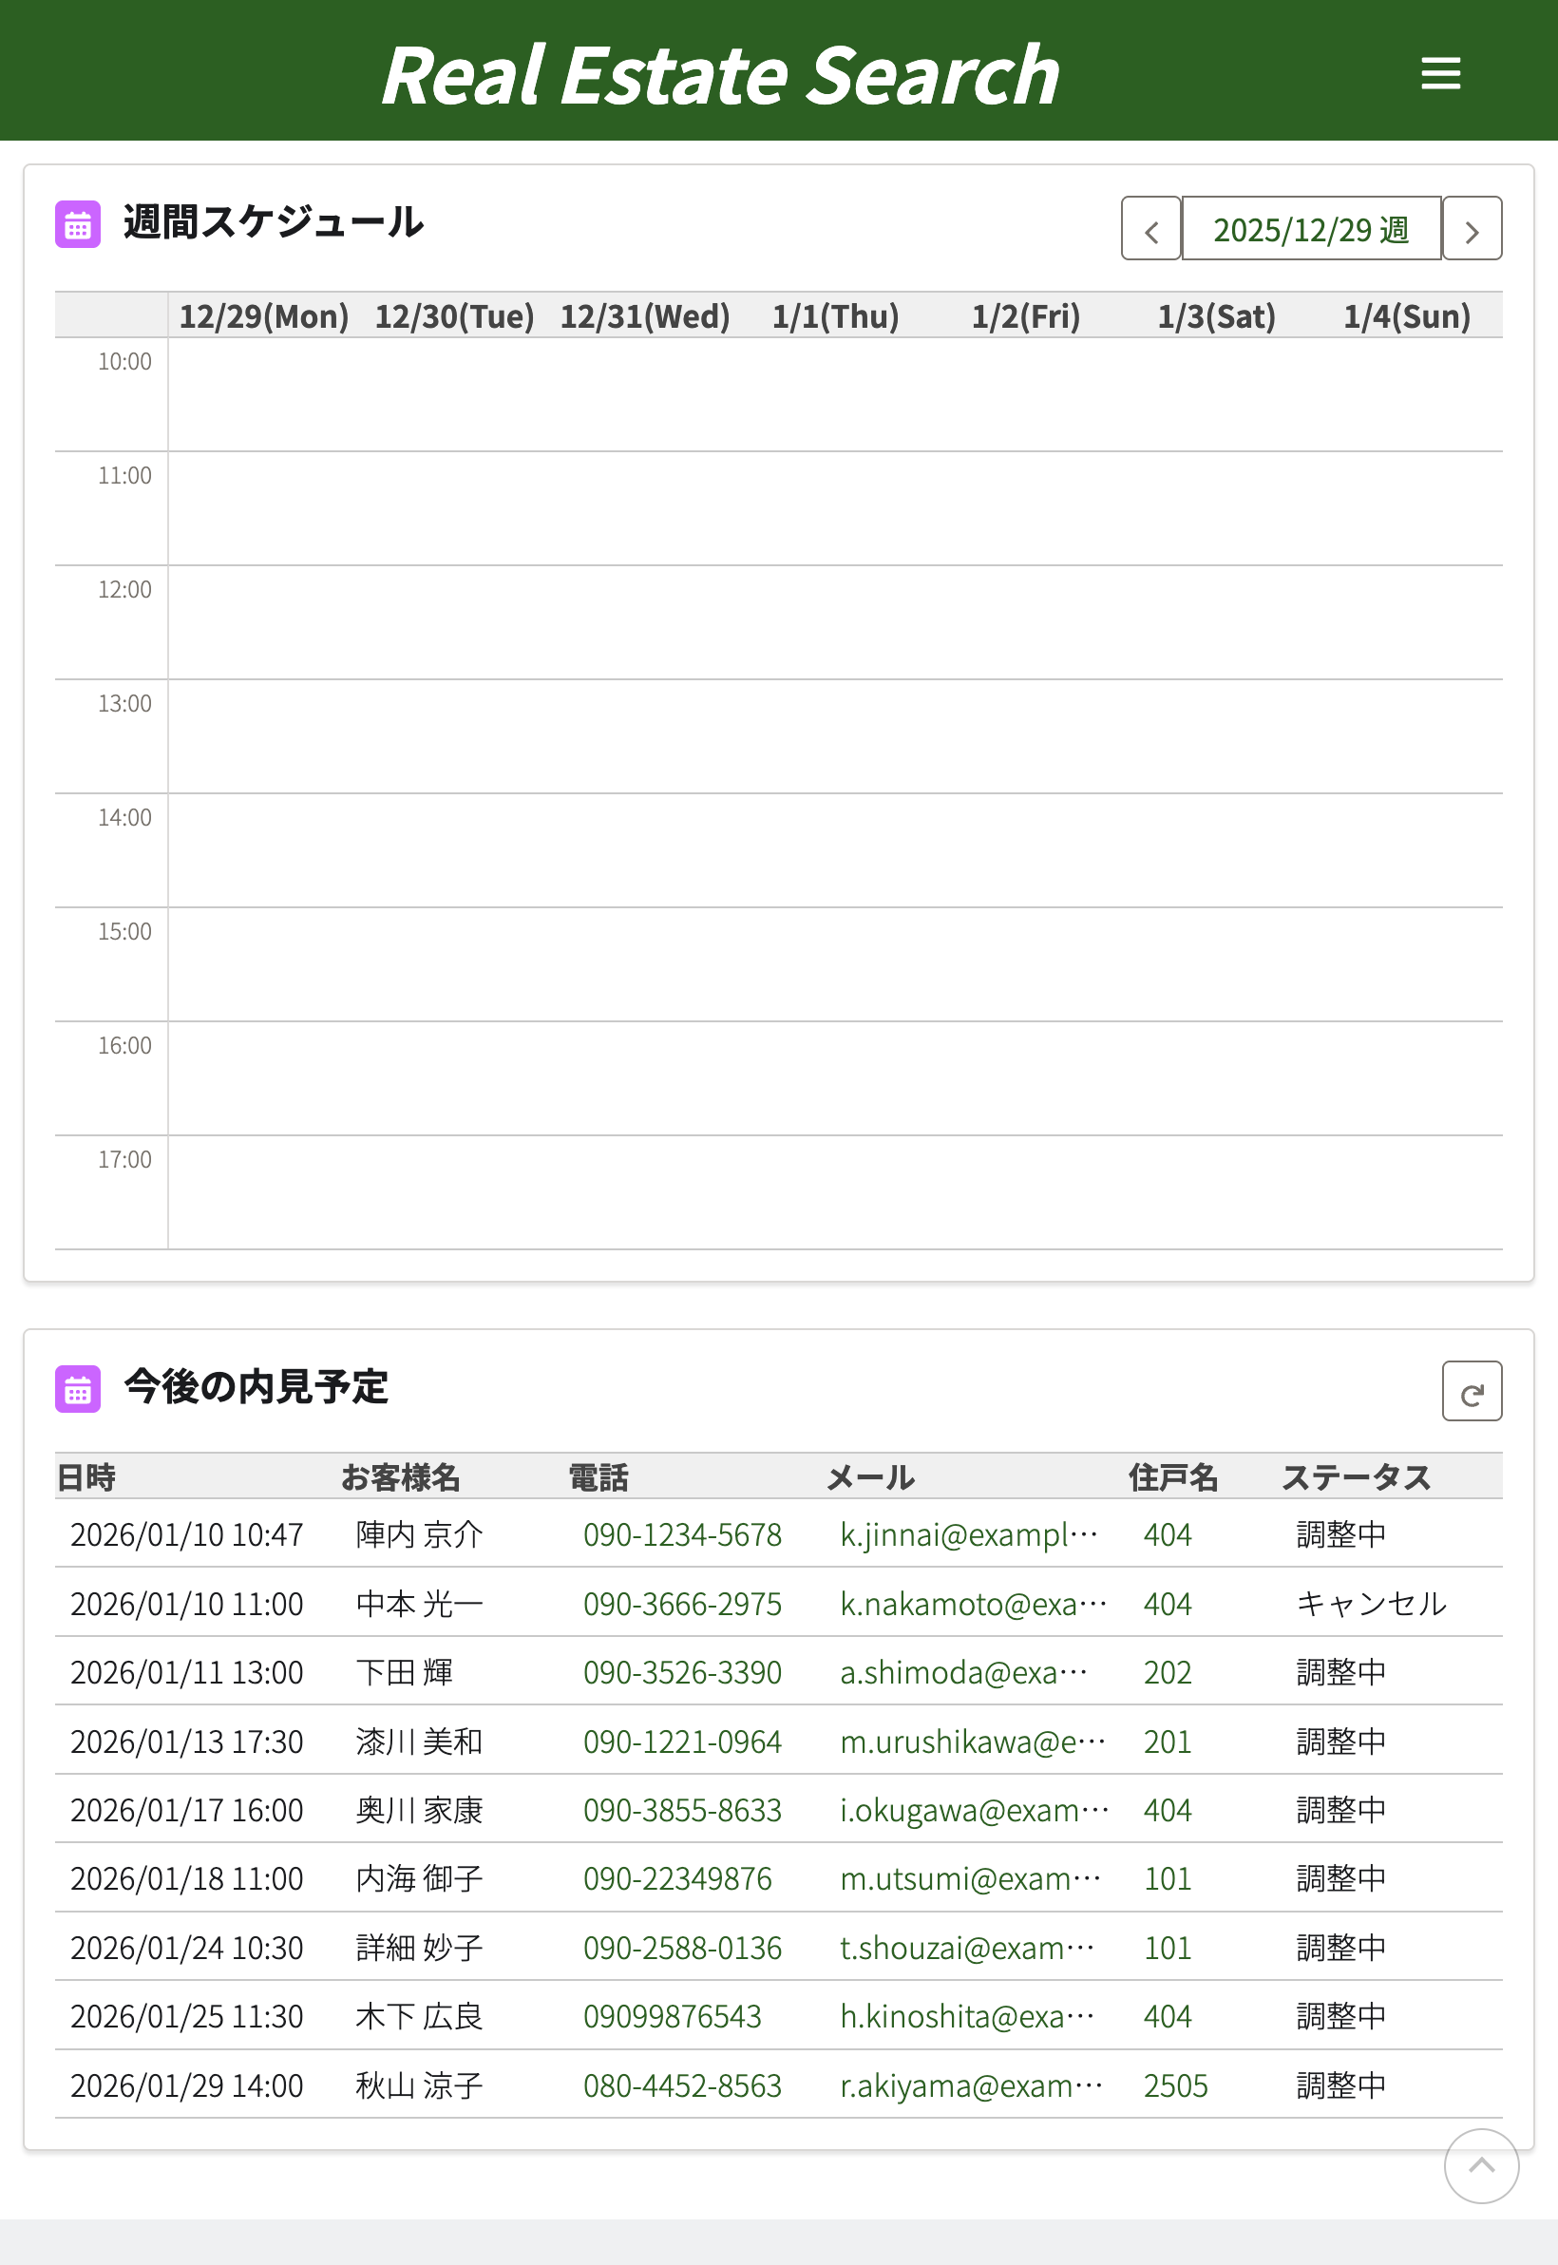
Task: Email m.urushikawa@e… address
Action: pos(973,1742)
